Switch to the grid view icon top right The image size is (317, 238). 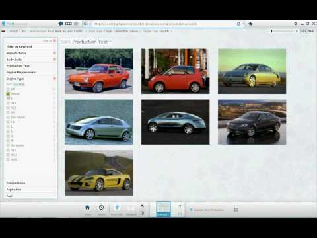point(304,31)
